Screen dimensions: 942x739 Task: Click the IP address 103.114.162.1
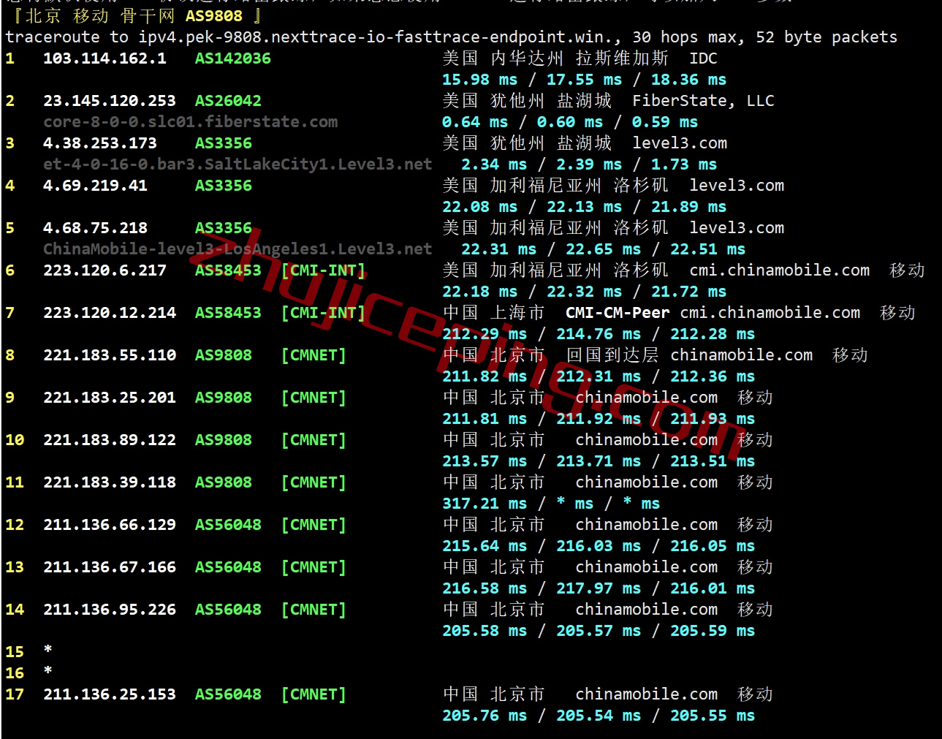coord(105,58)
